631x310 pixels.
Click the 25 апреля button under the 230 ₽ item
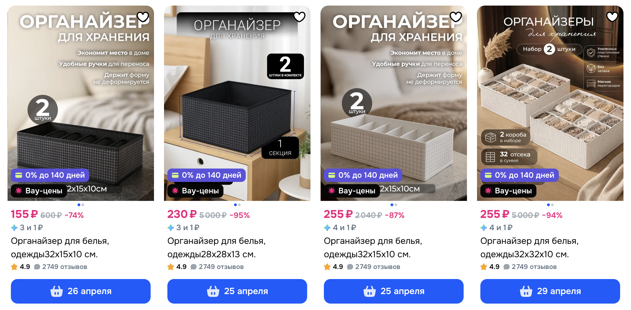(237, 291)
